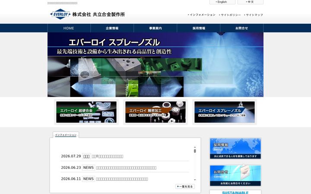The height and width of the screenshot is (194, 311).
Task: Open the インフォメーション header link
Action: pyautogui.click(x=202, y=15)
